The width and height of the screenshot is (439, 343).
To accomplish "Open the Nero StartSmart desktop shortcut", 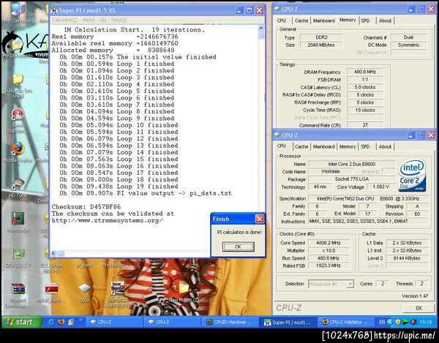I will pos(18,120).
